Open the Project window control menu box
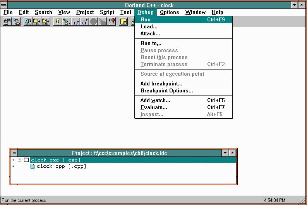 coord(14,153)
